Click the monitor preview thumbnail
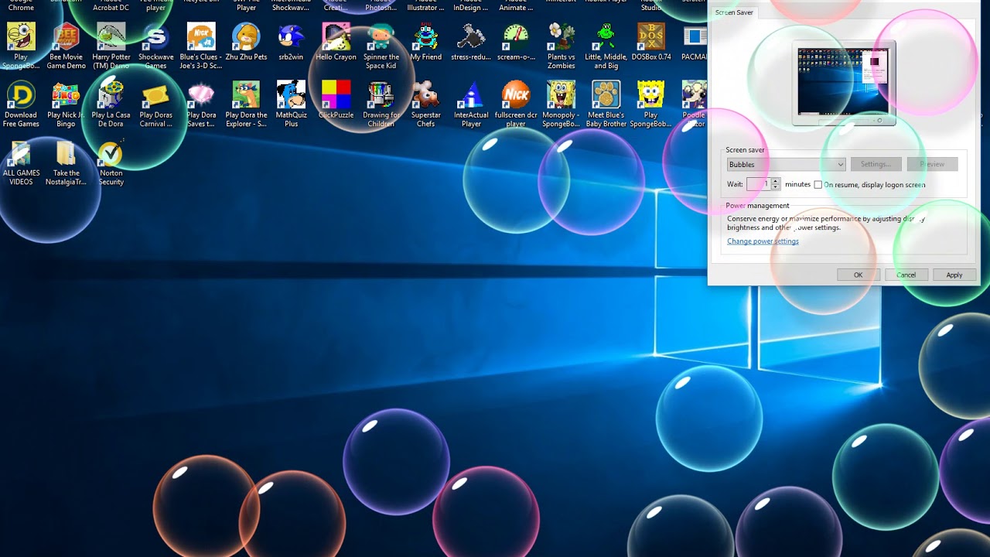Image resolution: width=990 pixels, height=557 pixels. tap(842, 82)
